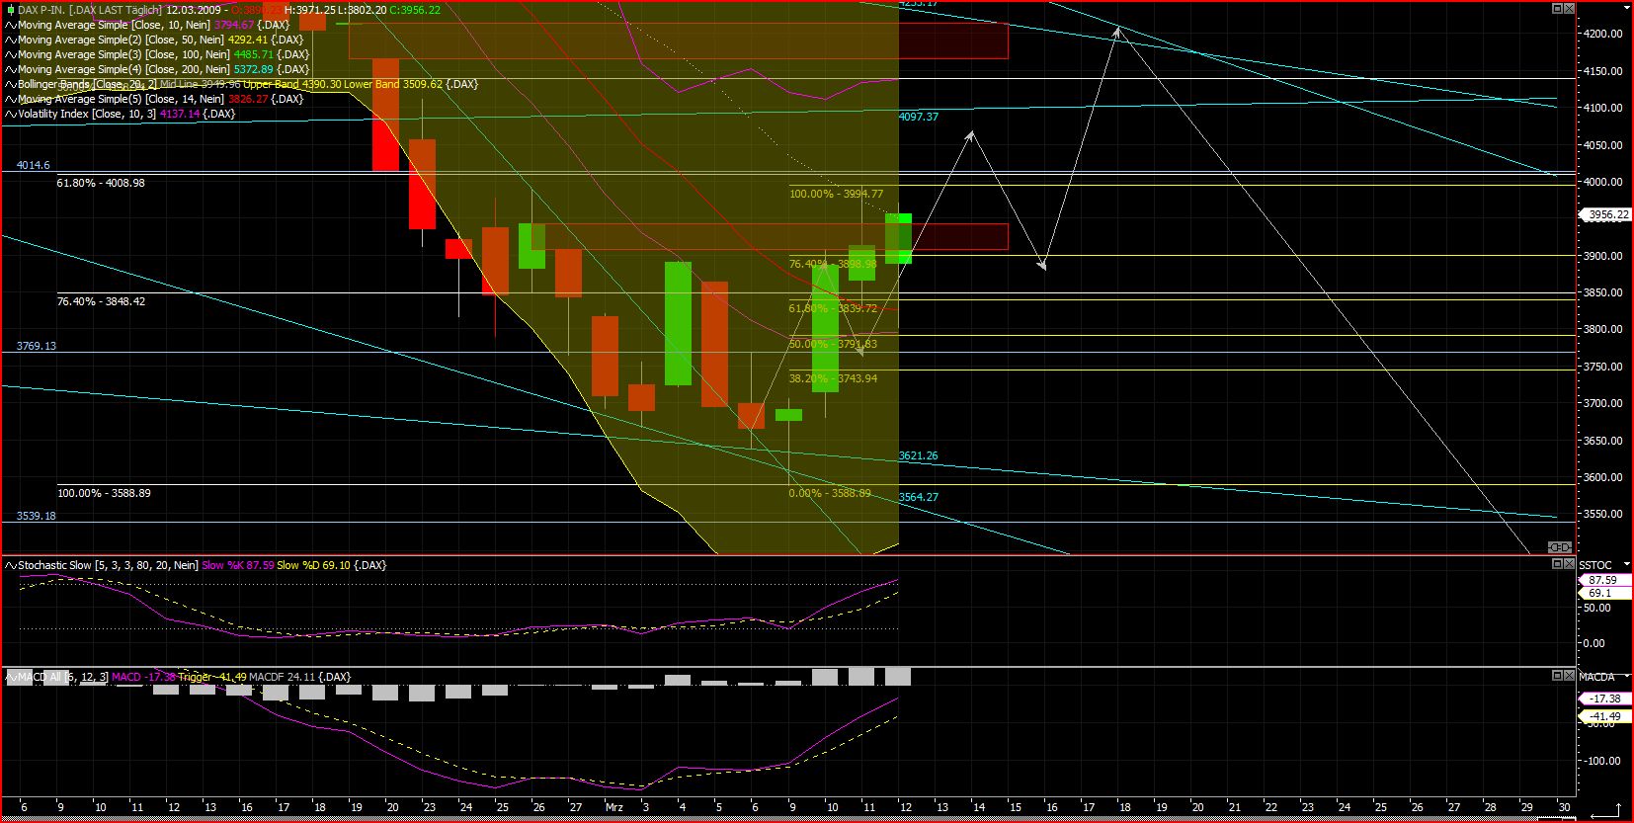Click the 61.80% - 4008.98 Fibonacci label
The width and height of the screenshot is (1634, 823).
click(101, 183)
